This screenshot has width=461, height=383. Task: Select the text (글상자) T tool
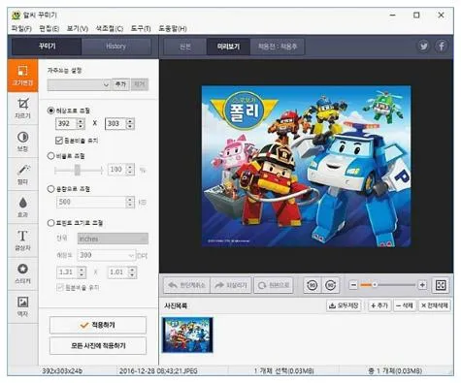pos(22,240)
